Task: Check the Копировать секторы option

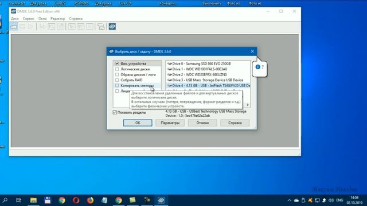Action: pyautogui.click(x=117, y=85)
